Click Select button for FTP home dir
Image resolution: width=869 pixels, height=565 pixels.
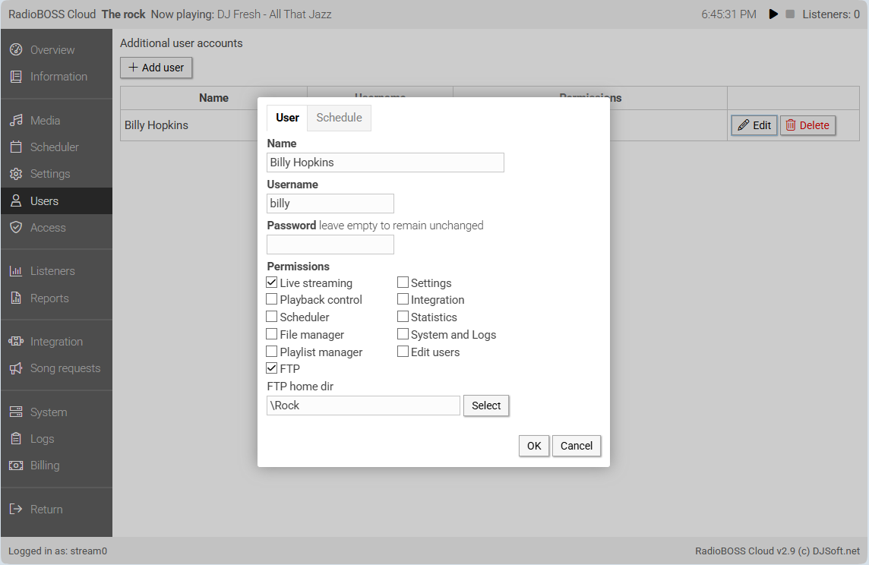pyautogui.click(x=486, y=406)
